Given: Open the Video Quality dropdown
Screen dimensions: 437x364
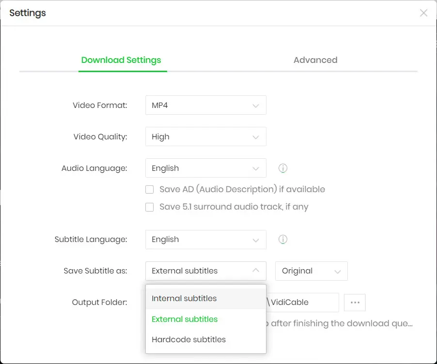Looking at the screenshot, I should (x=206, y=137).
